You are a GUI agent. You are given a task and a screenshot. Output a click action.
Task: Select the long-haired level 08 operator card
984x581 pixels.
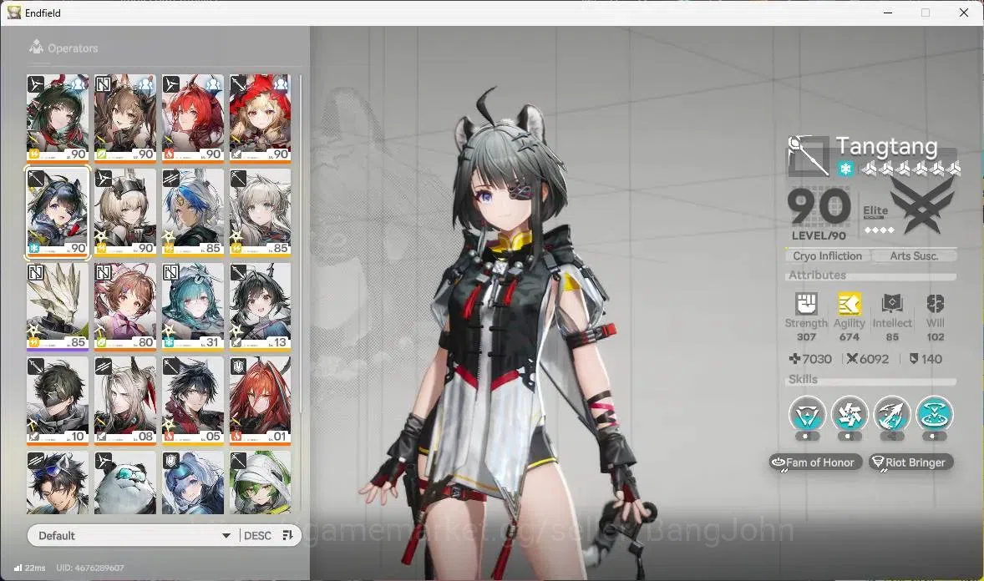125,401
